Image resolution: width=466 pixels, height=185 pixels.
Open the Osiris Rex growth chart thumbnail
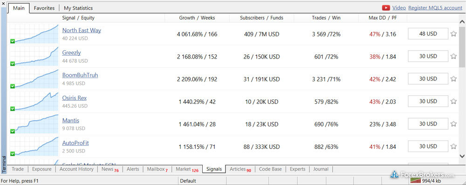coord(34,101)
